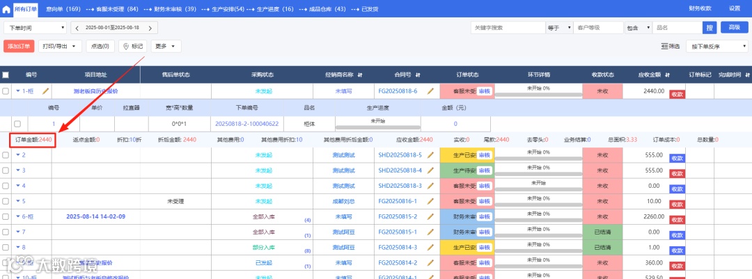Edit contract SHD20250818-4 pencil icon
The width and height of the screenshot is (752, 279).
point(431,170)
